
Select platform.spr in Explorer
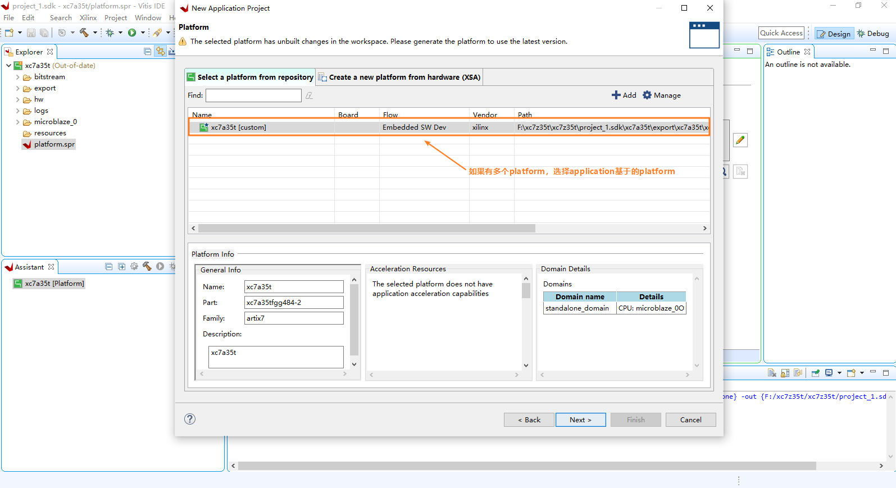point(49,144)
